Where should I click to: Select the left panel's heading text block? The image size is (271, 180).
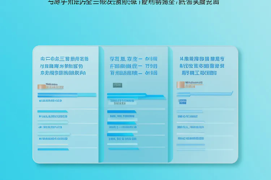click(x=63, y=66)
